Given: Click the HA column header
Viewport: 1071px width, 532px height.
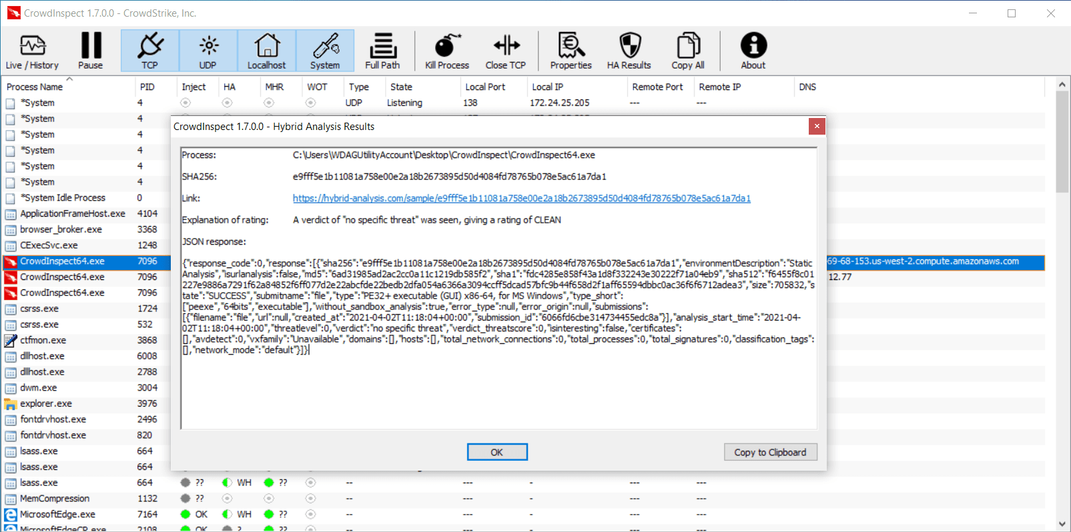Looking at the screenshot, I should pos(239,87).
